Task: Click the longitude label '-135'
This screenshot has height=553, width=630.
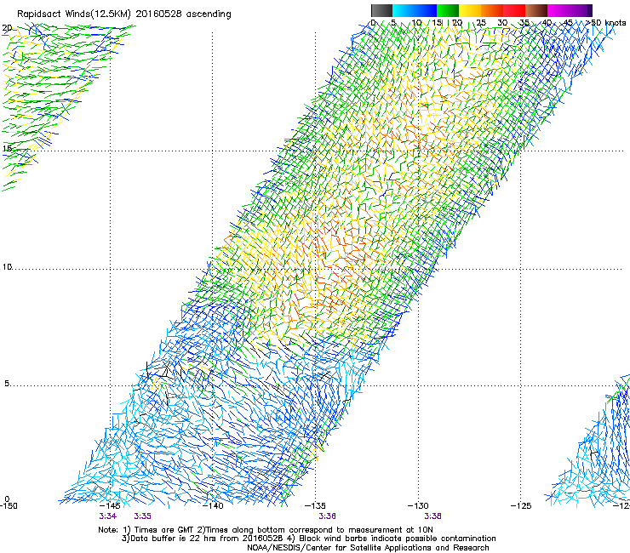Action: click(315, 506)
